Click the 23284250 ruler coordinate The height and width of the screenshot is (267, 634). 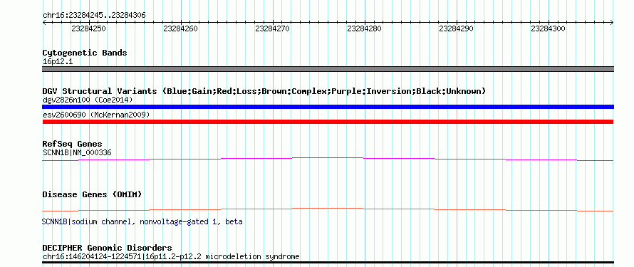[88, 28]
